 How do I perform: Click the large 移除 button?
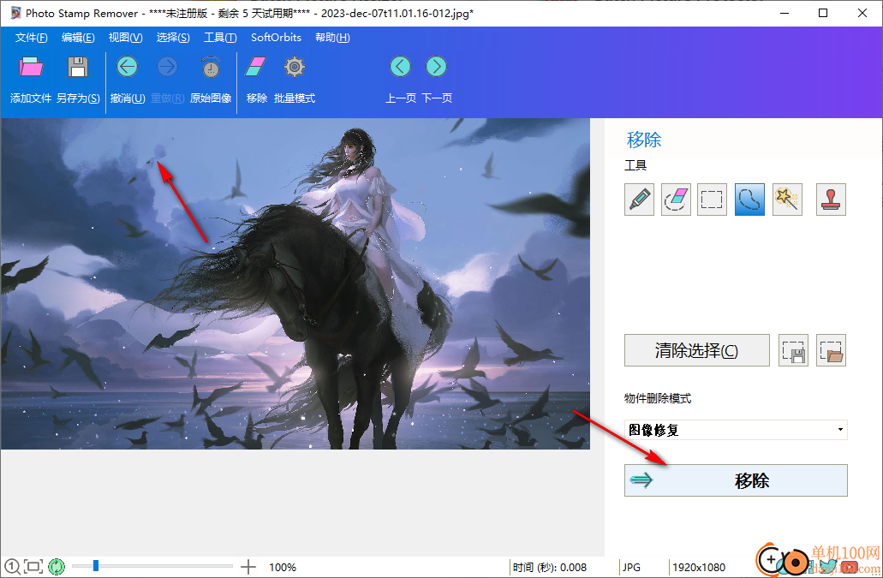(x=736, y=480)
